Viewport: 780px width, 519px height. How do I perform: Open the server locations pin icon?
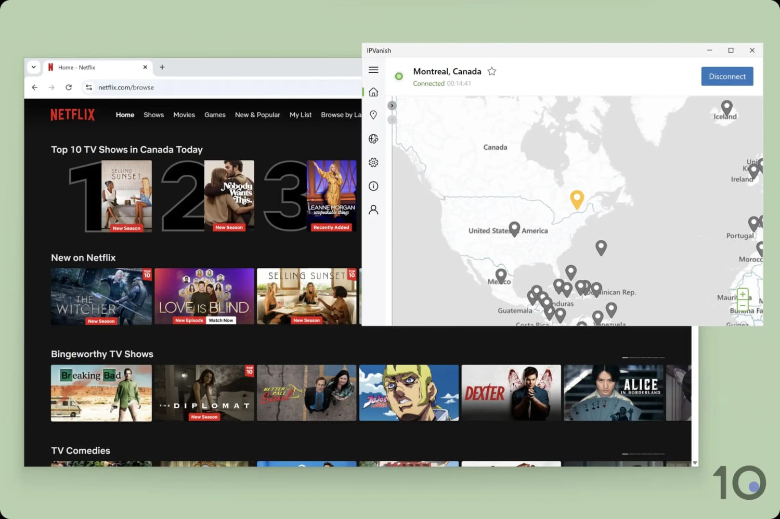tap(373, 115)
